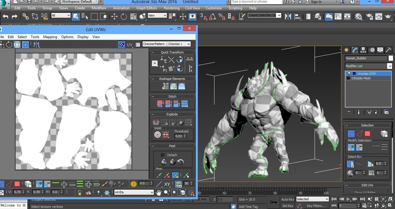Toggle Soft Selection orange circle button
Image resolution: width=395 pixels, height=209 pixels.
pyautogui.click(x=134, y=184)
